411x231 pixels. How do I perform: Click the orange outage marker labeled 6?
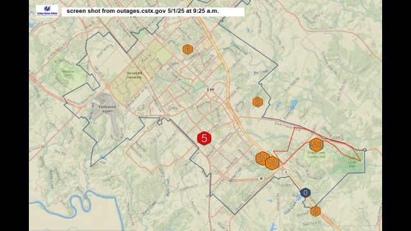188,49
